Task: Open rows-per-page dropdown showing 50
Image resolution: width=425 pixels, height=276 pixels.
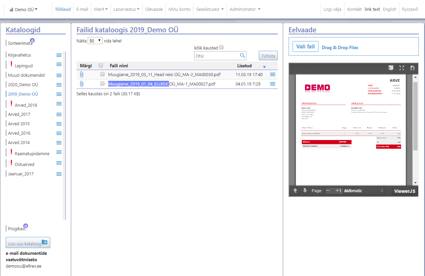Action: tap(95, 41)
